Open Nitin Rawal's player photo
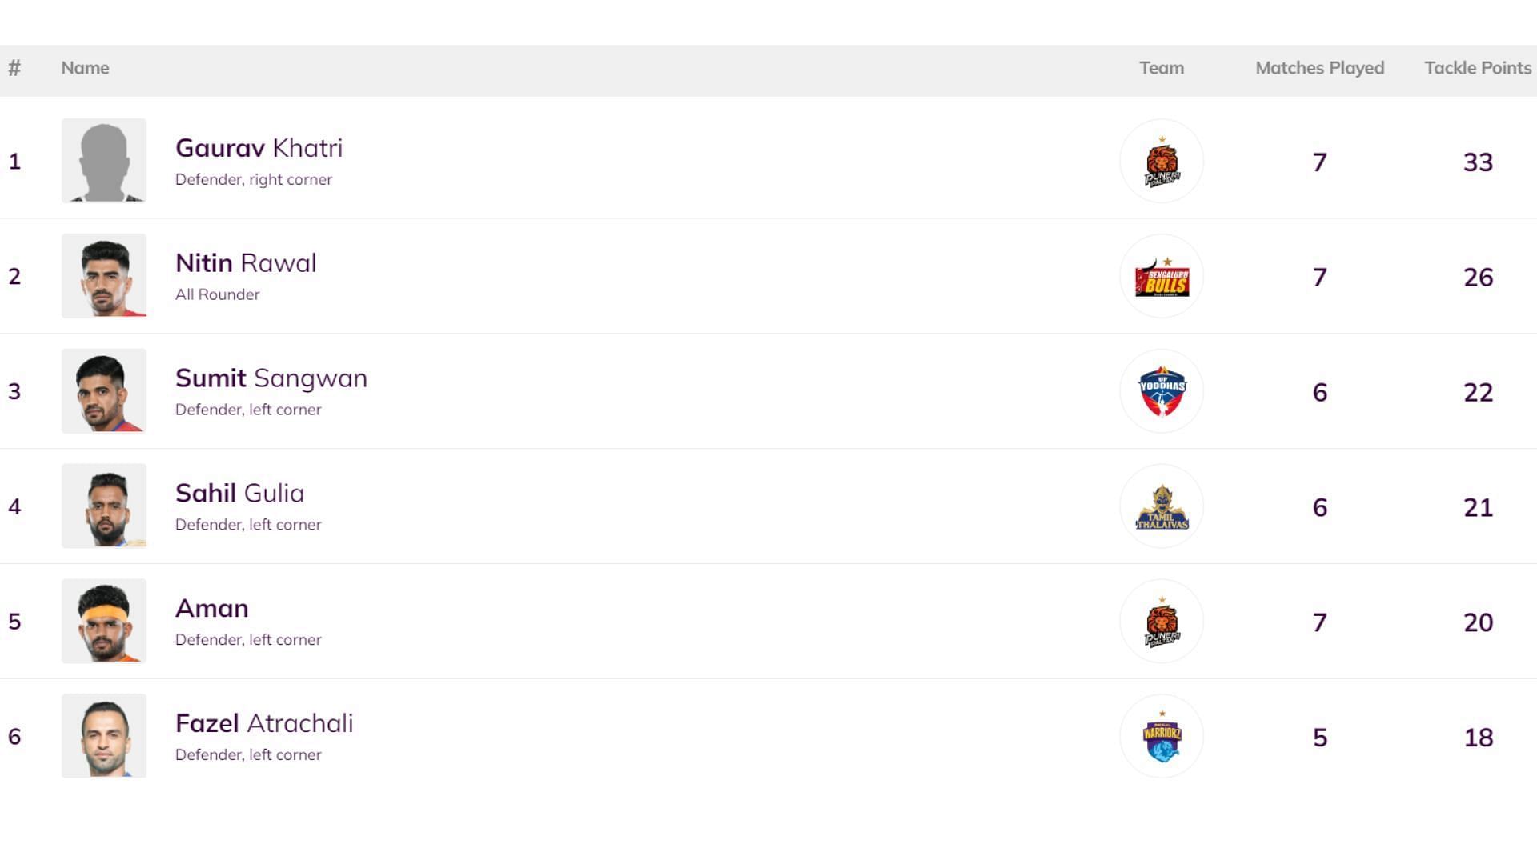Screen dimensions: 1537x864 pos(104,276)
